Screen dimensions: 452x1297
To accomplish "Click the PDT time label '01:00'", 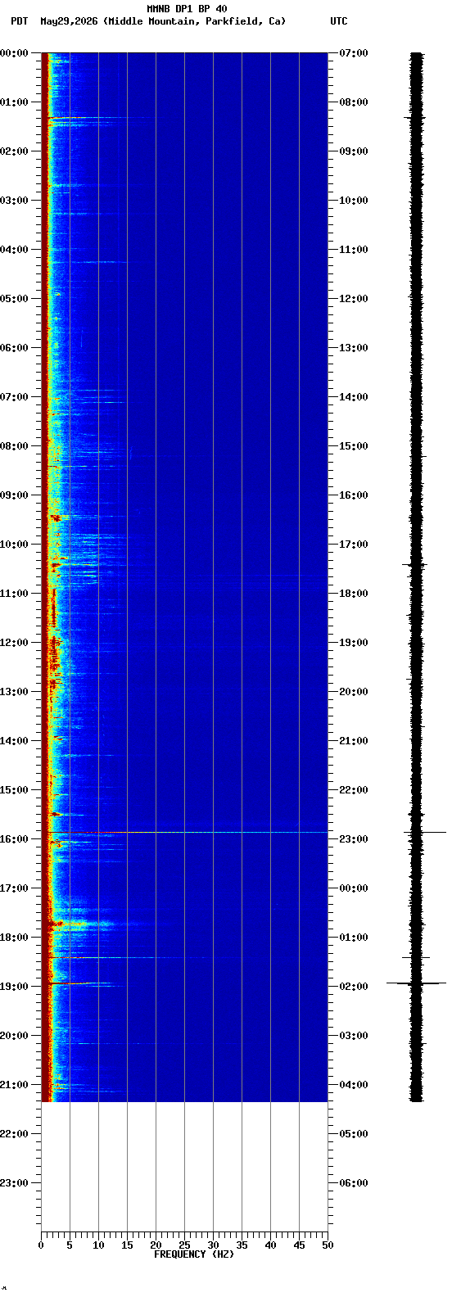I will click(x=13, y=102).
